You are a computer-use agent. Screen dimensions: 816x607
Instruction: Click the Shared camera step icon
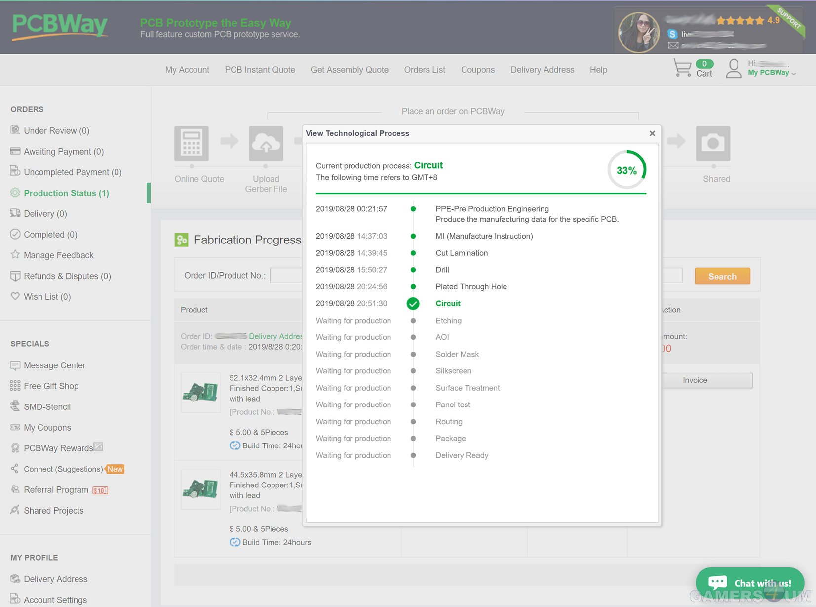[713, 143]
